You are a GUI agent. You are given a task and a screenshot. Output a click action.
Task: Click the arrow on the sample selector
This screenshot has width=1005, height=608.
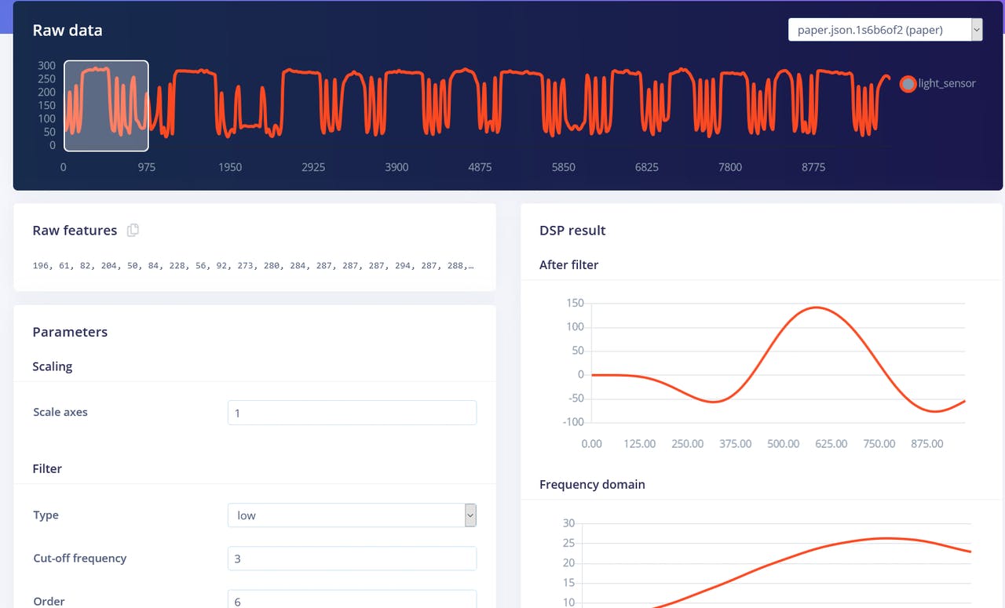[976, 31]
